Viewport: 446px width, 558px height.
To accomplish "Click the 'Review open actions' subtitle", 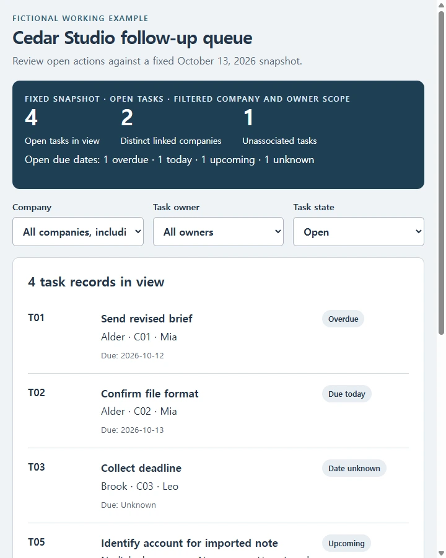I will click(157, 61).
